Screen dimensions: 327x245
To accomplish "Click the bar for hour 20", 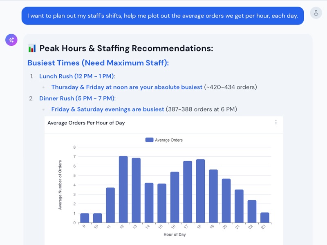I will 226,201.
